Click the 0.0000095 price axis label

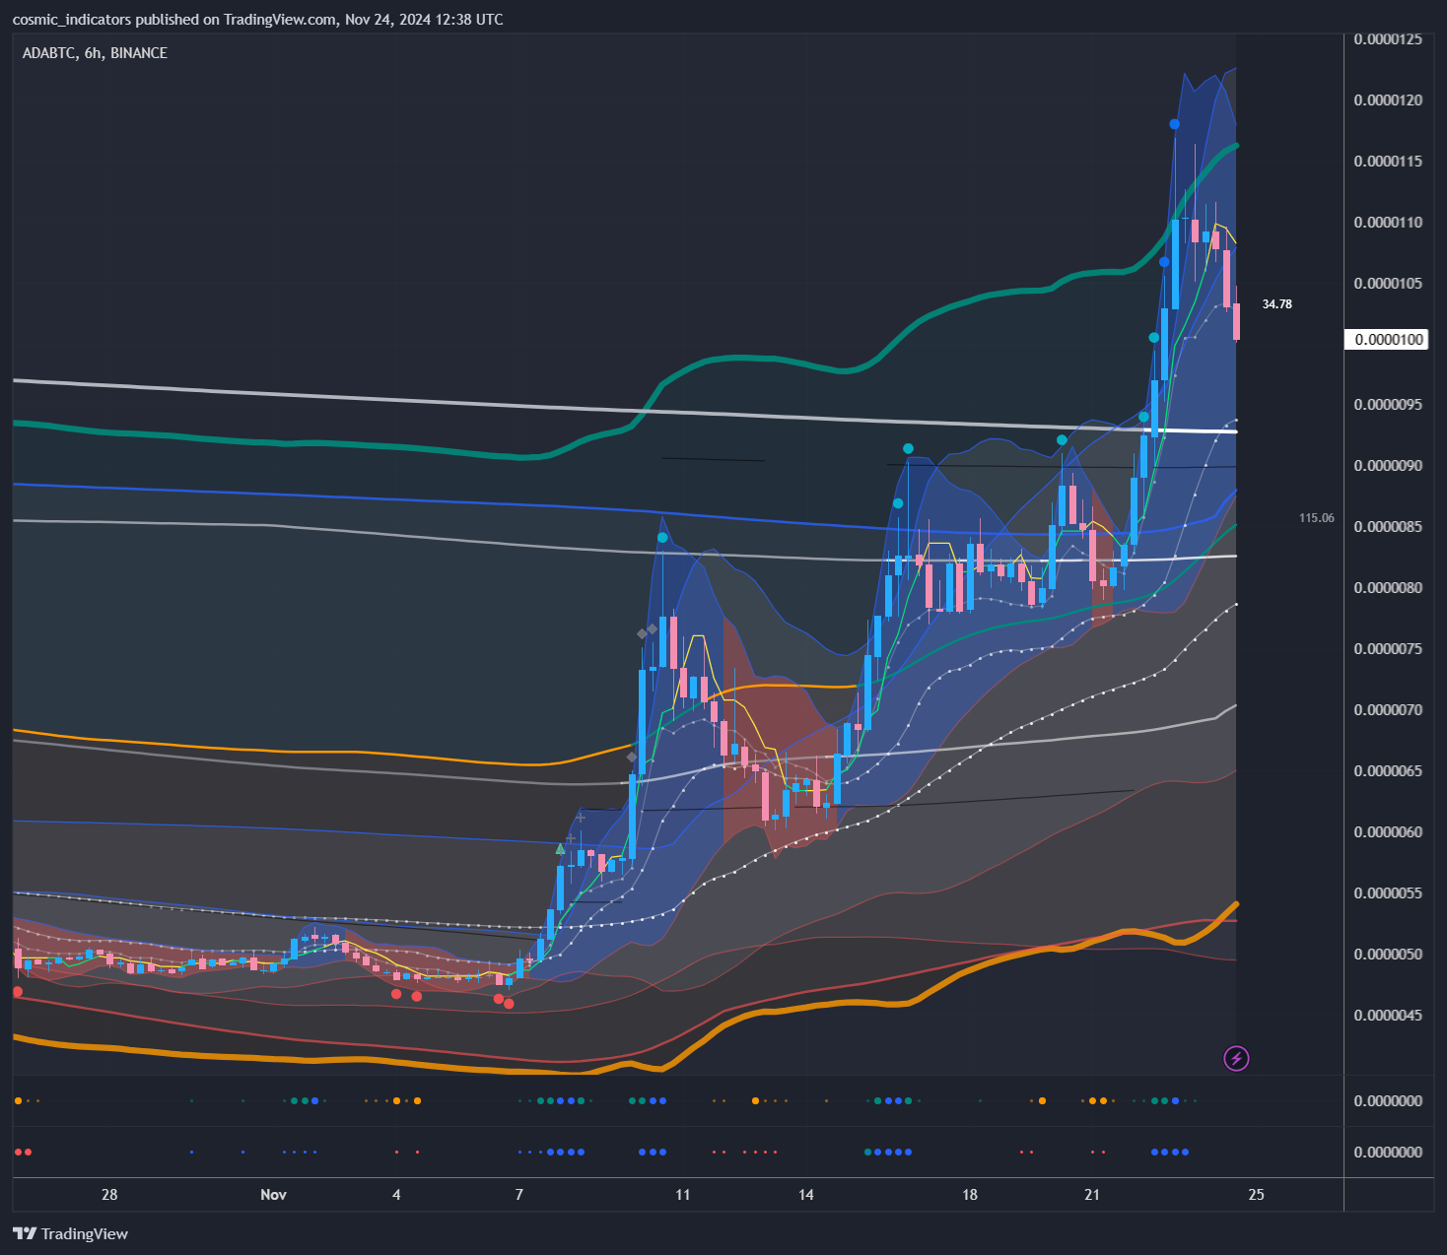pos(1388,405)
